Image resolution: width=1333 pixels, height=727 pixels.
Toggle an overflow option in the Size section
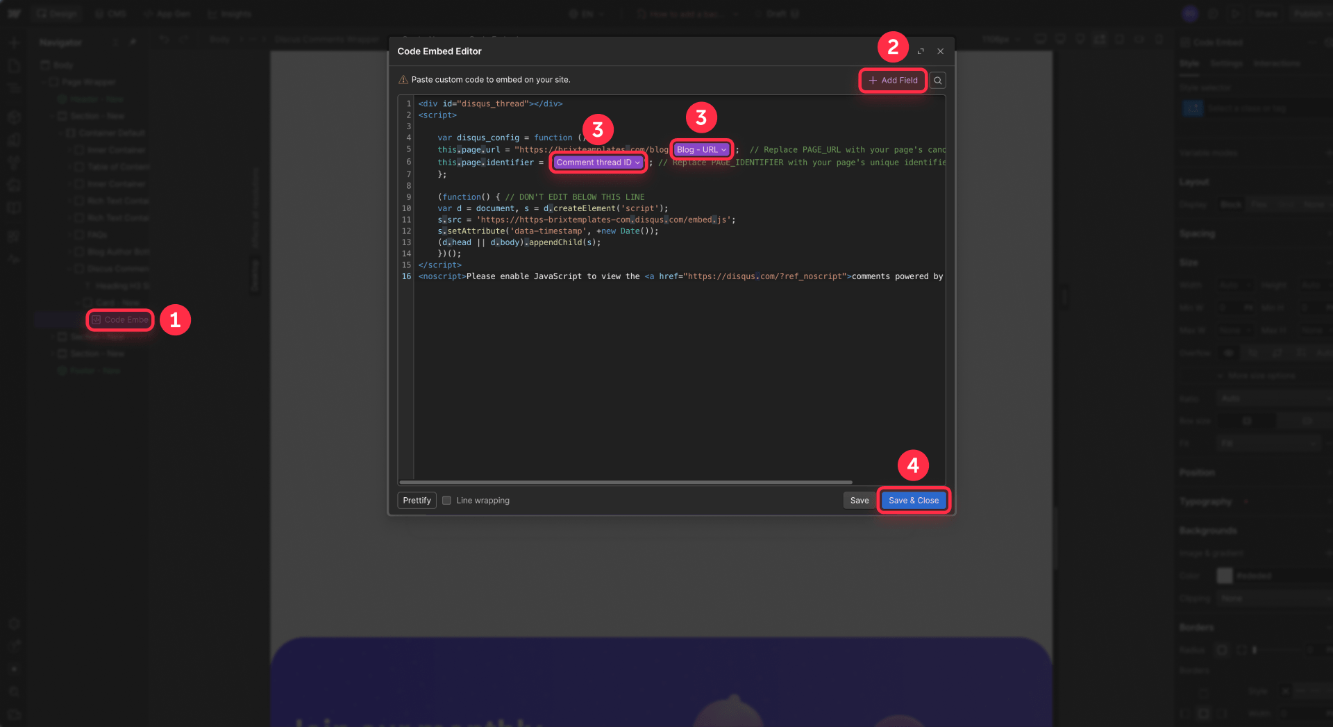click(1253, 353)
